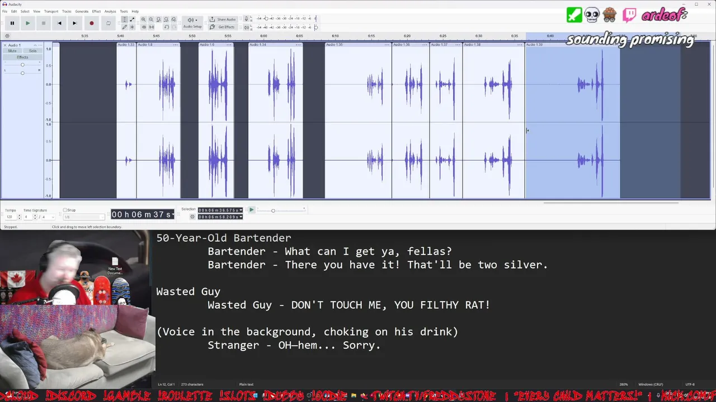Adjust the Audio 1 pan slider
Screen dimensions: 716x402
pyautogui.click(x=22, y=73)
